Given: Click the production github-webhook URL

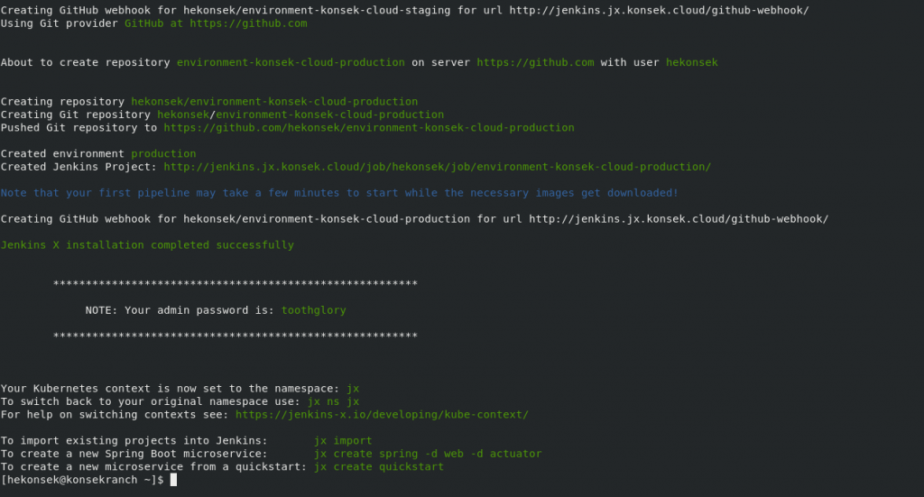Looking at the screenshot, I should point(679,219).
